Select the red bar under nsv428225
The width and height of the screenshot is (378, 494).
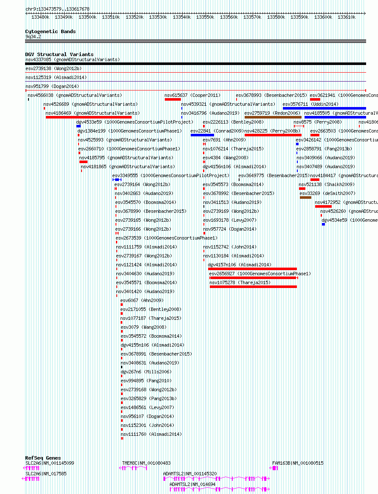tap(273, 135)
